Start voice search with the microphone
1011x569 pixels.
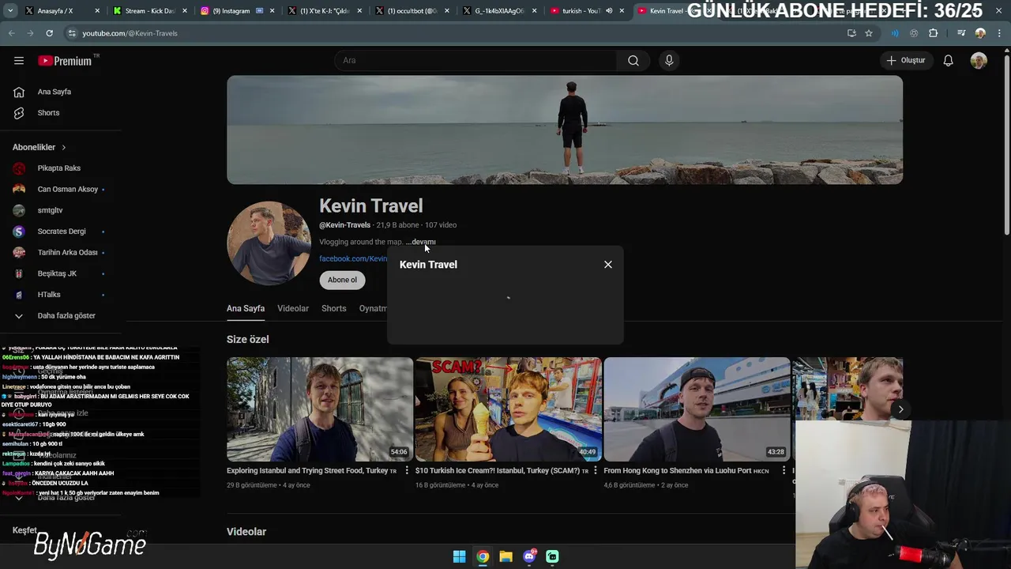click(x=669, y=61)
